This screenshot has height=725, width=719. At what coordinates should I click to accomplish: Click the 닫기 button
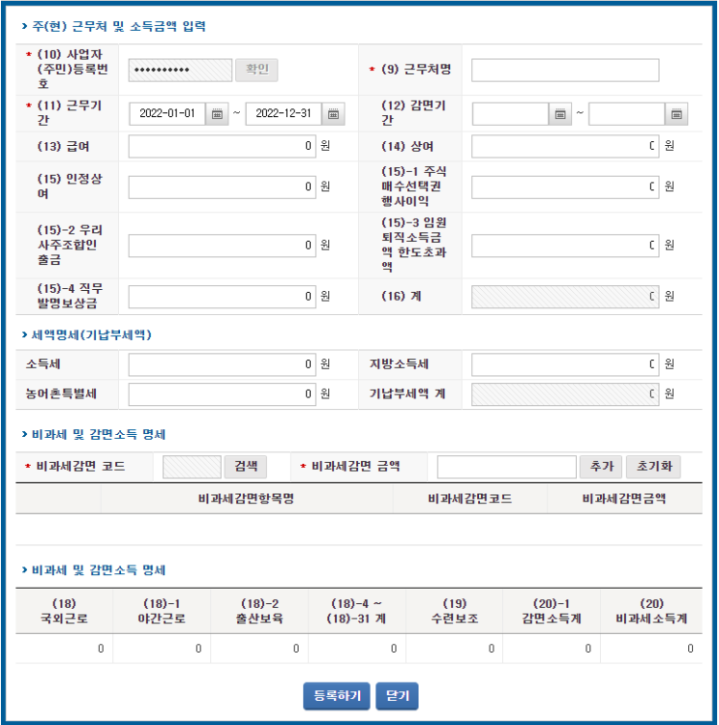coord(397,696)
